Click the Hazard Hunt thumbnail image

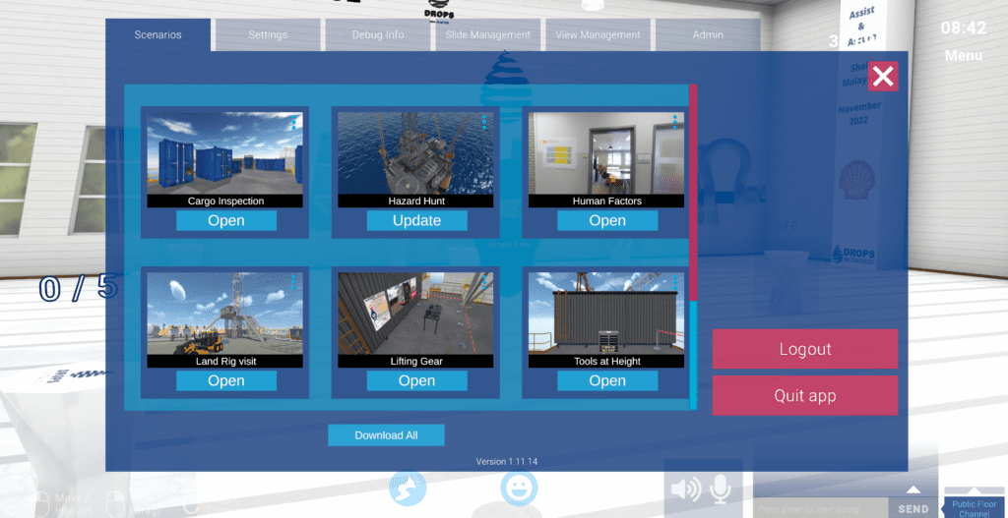click(415, 154)
